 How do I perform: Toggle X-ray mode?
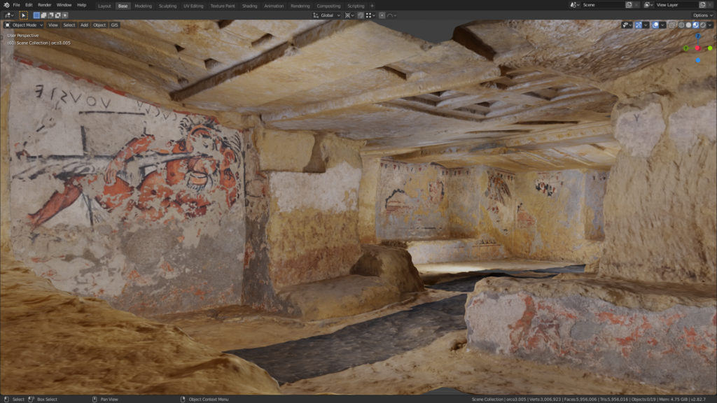point(672,25)
